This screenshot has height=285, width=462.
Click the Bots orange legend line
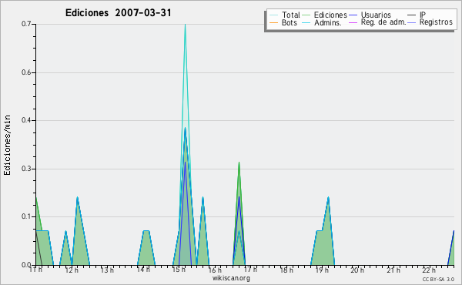(273, 22)
